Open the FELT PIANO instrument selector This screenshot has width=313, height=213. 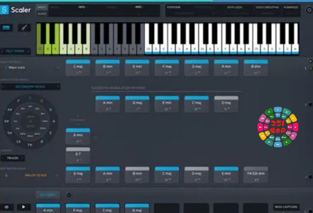[16, 52]
